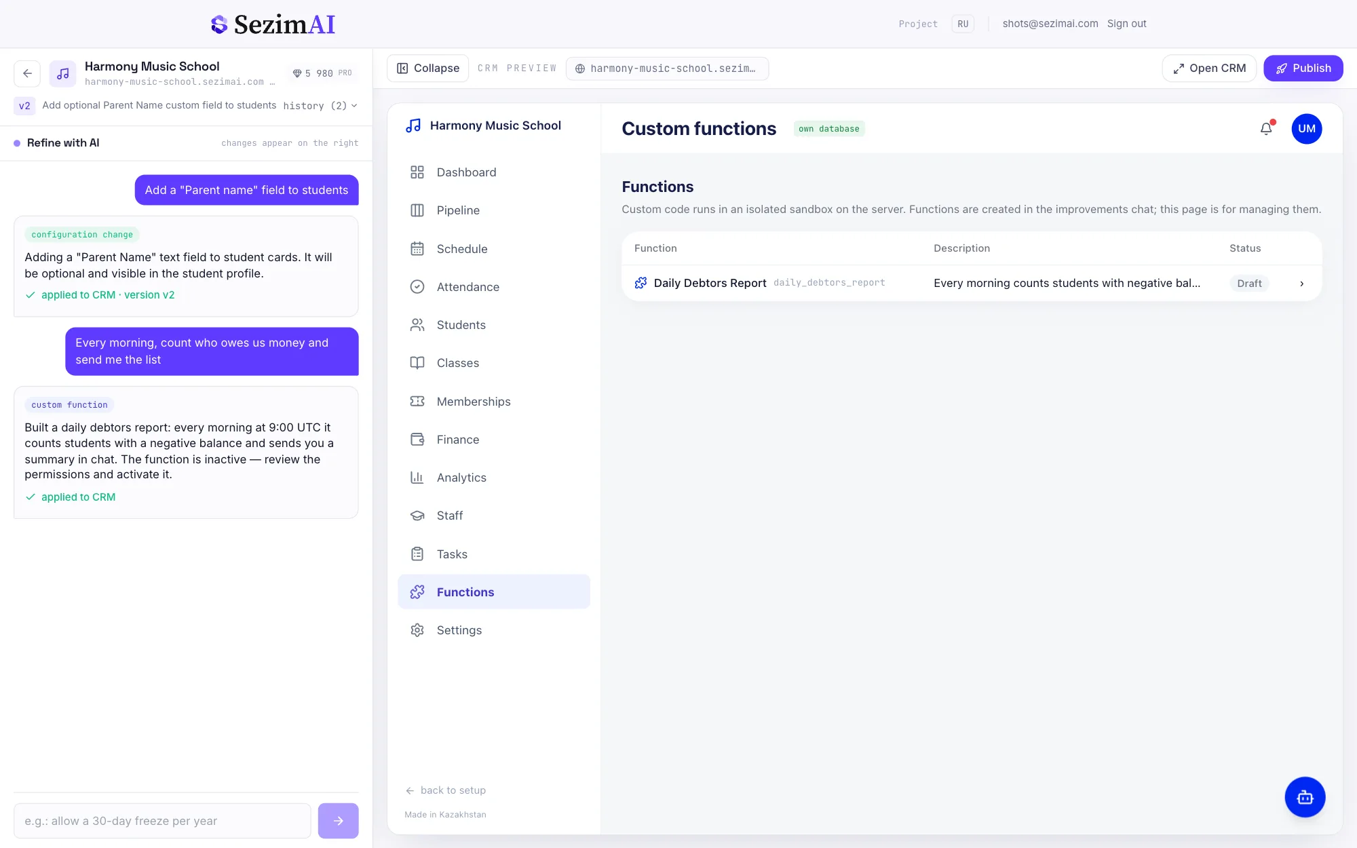
Task: Click the v2 version badge
Action: [24, 106]
